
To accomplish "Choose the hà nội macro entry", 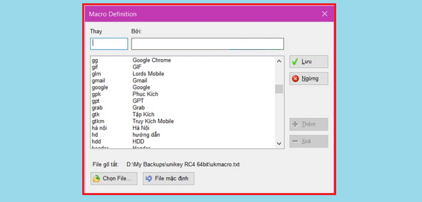I will [x=151, y=128].
